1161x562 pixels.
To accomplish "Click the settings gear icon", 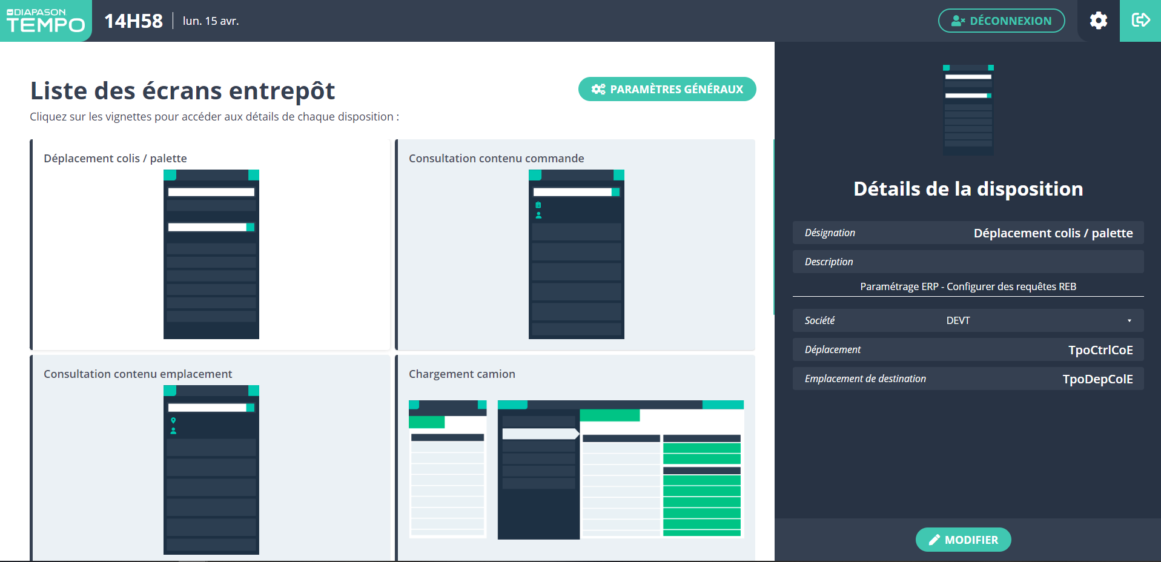I will 1098,21.
